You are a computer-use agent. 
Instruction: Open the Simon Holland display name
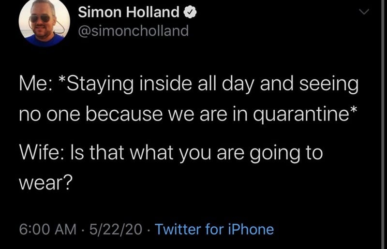[129, 12]
